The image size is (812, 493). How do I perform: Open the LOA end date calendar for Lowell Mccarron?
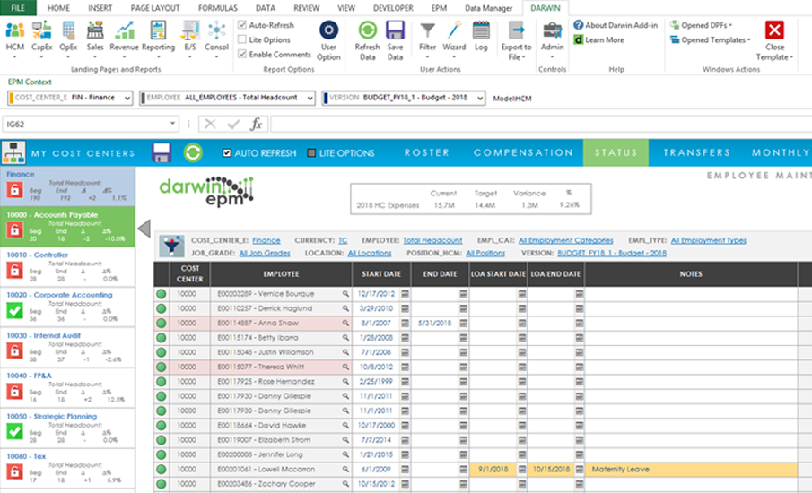click(579, 469)
